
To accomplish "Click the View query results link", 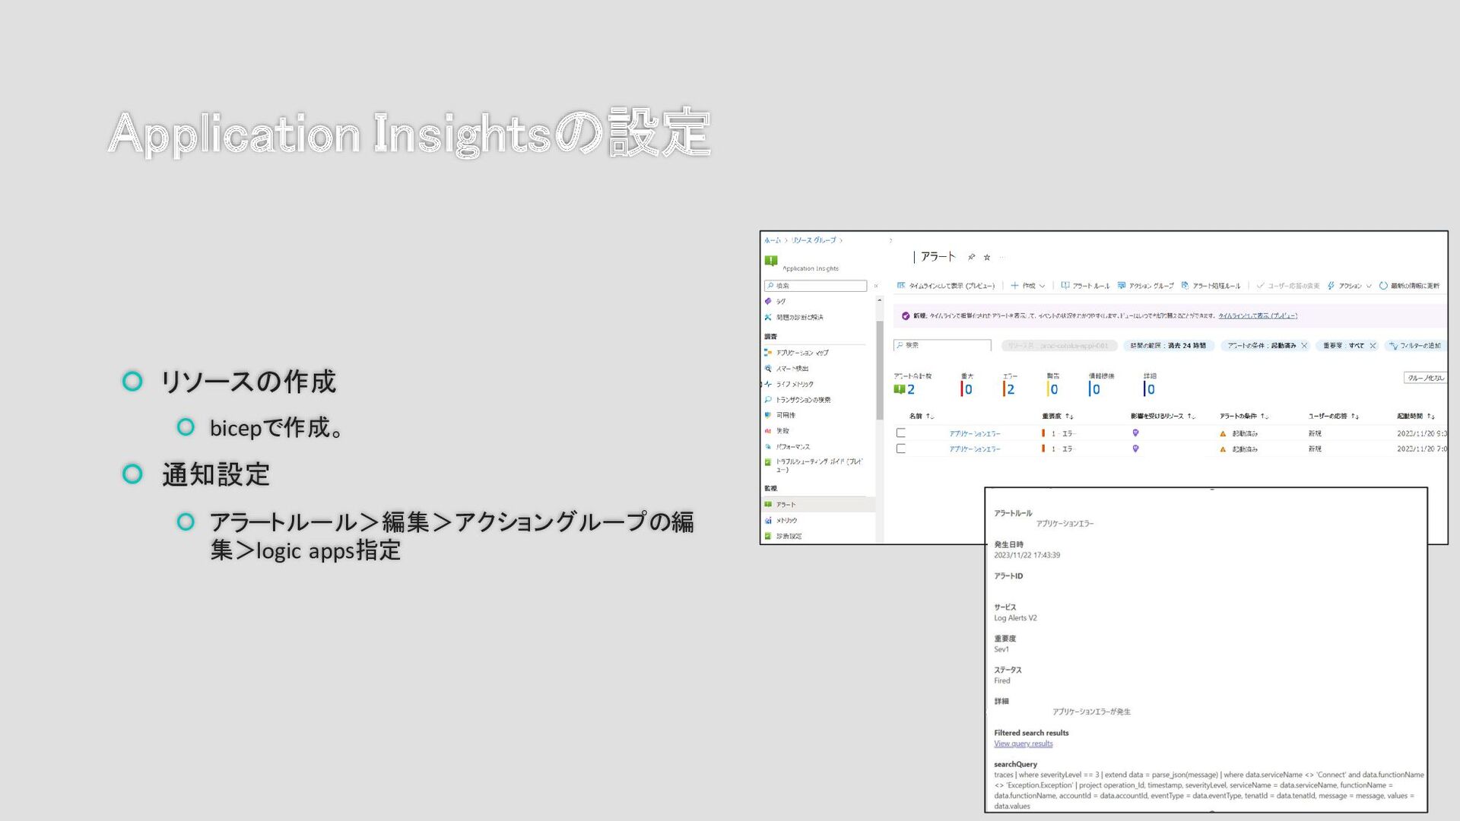I will click(1023, 743).
